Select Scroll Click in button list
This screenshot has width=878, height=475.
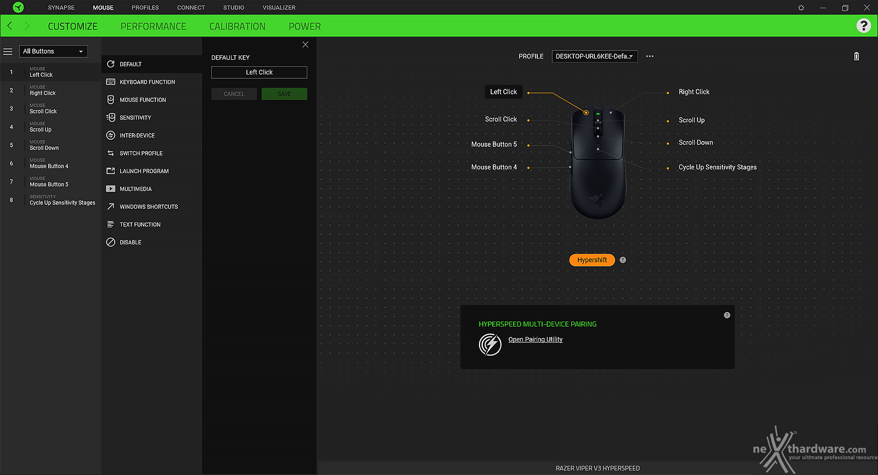click(x=50, y=109)
